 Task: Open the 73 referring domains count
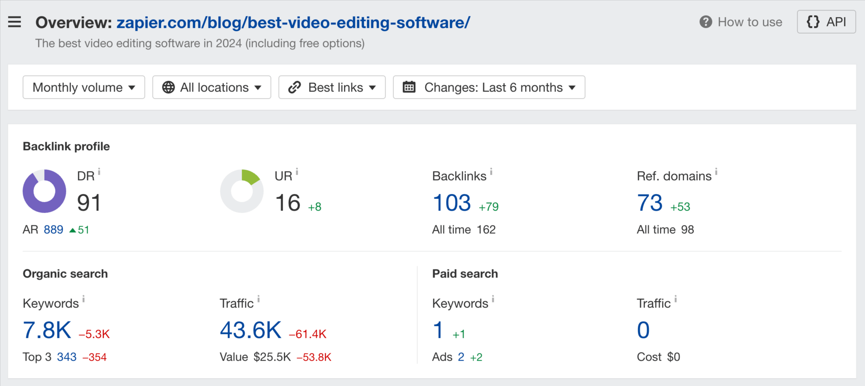pos(649,203)
